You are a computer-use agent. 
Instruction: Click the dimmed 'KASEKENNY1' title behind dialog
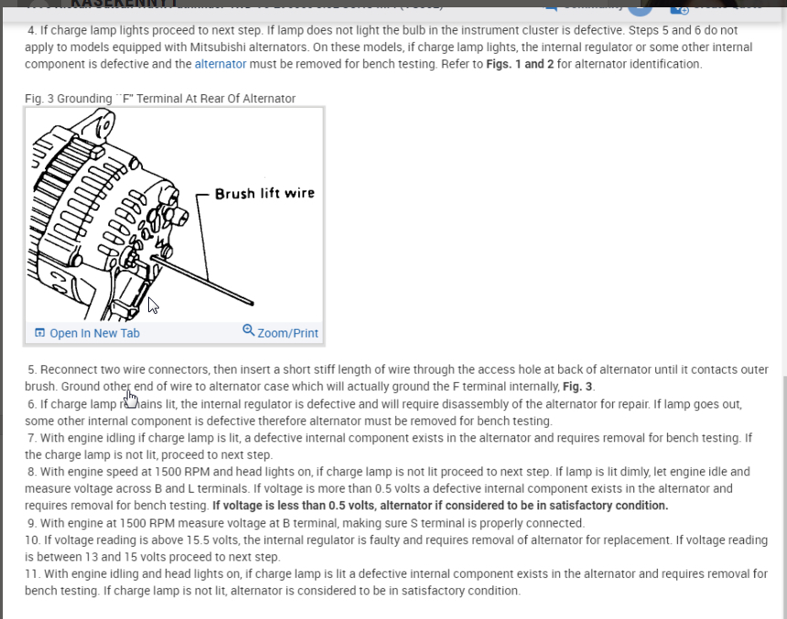tap(124, 4)
